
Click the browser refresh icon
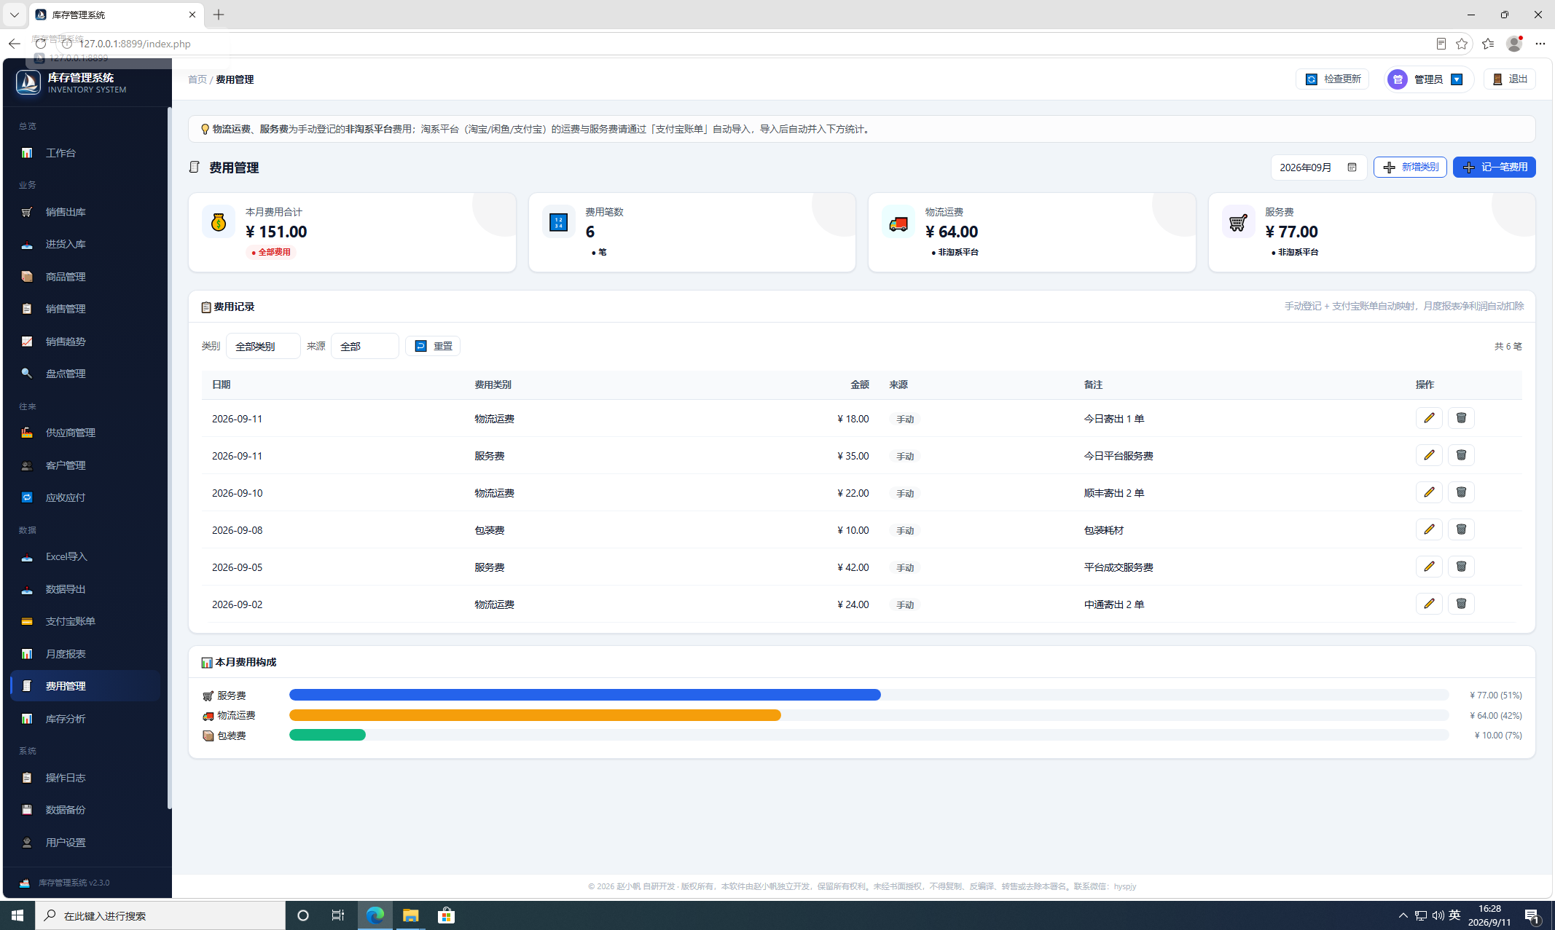(41, 44)
